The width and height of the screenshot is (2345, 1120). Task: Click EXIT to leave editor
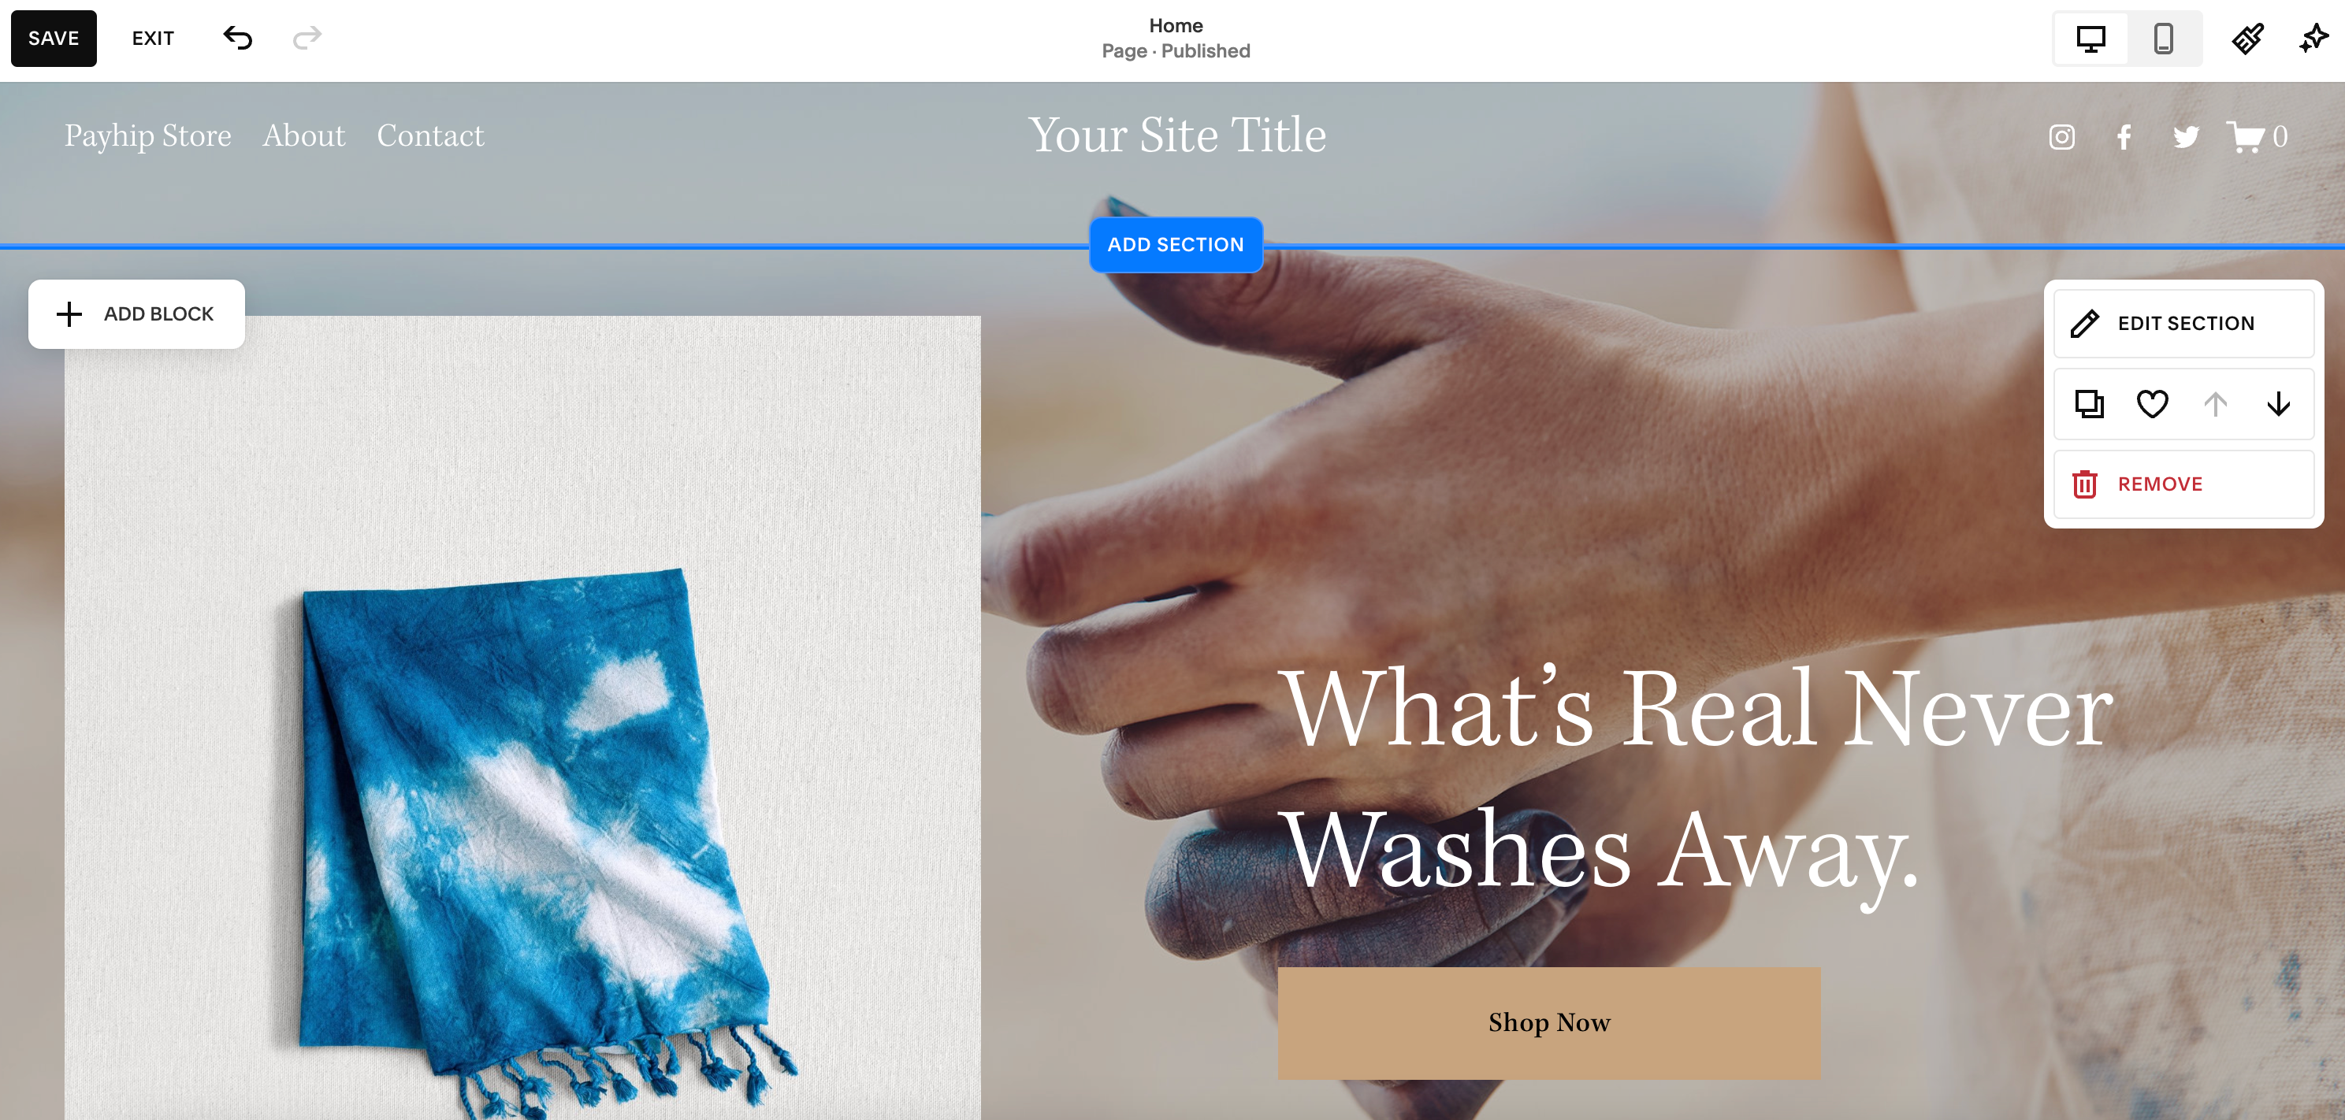pyautogui.click(x=153, y=39)
